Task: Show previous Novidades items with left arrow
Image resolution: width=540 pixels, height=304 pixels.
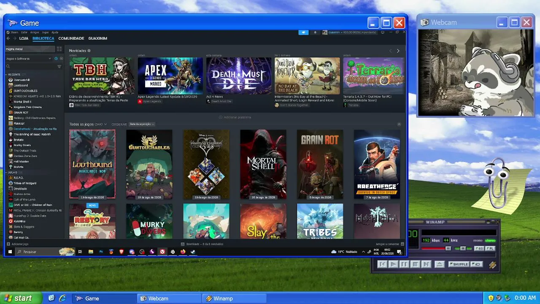Action: click(x=391, y=51)
